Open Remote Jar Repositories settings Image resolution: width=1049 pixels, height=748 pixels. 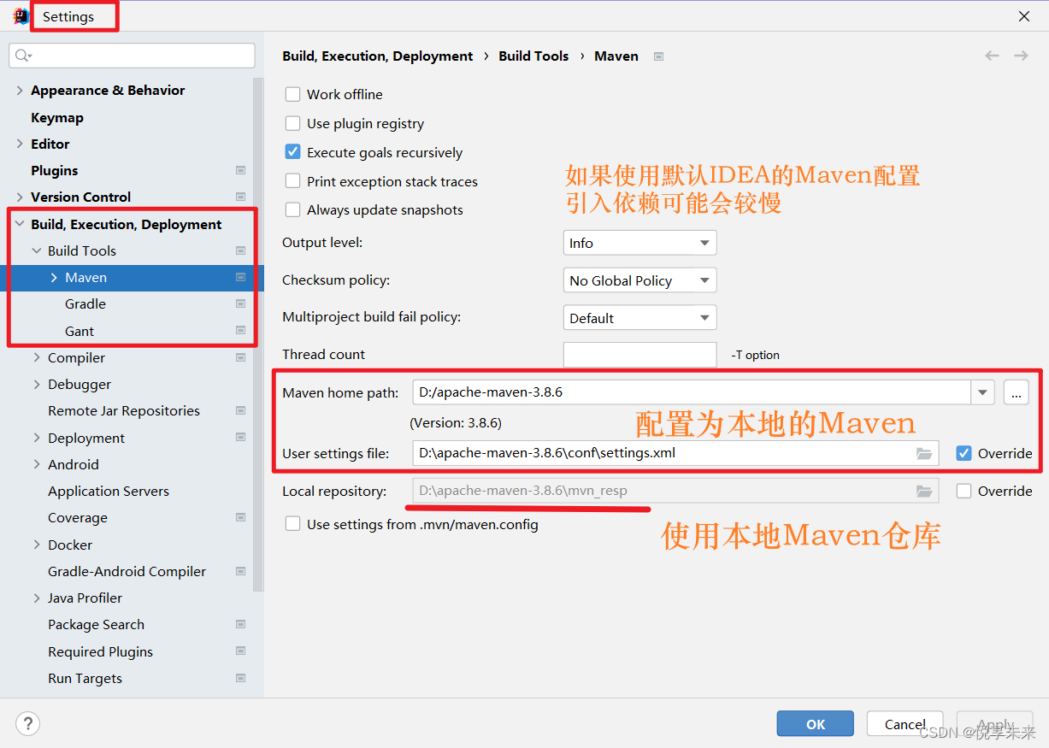click(x=124, y=411)
